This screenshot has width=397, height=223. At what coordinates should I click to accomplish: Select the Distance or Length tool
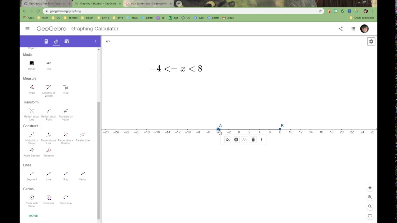pos(49,90)
